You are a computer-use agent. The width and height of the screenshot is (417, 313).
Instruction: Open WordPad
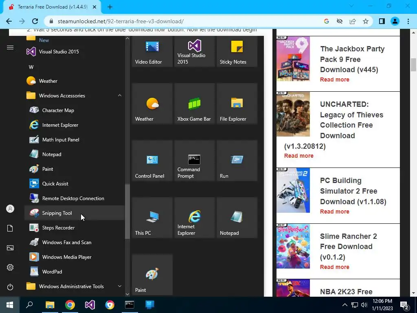click(x=75, y=271)
